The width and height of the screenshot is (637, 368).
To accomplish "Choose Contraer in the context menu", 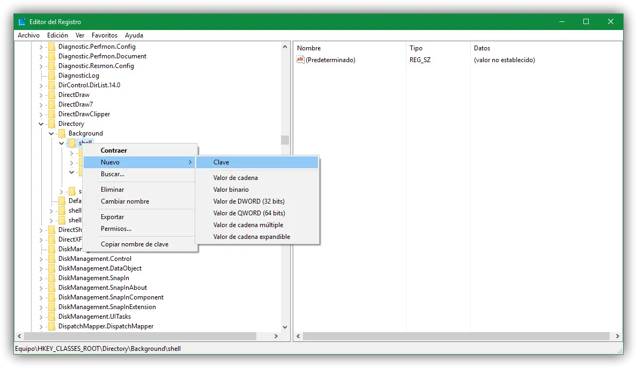I will pyautogui.click(x=140, y=151).
